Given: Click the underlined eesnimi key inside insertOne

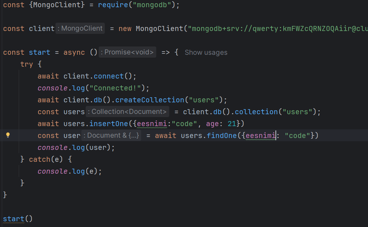Looking at the screenshot, I should coord(152,124).
